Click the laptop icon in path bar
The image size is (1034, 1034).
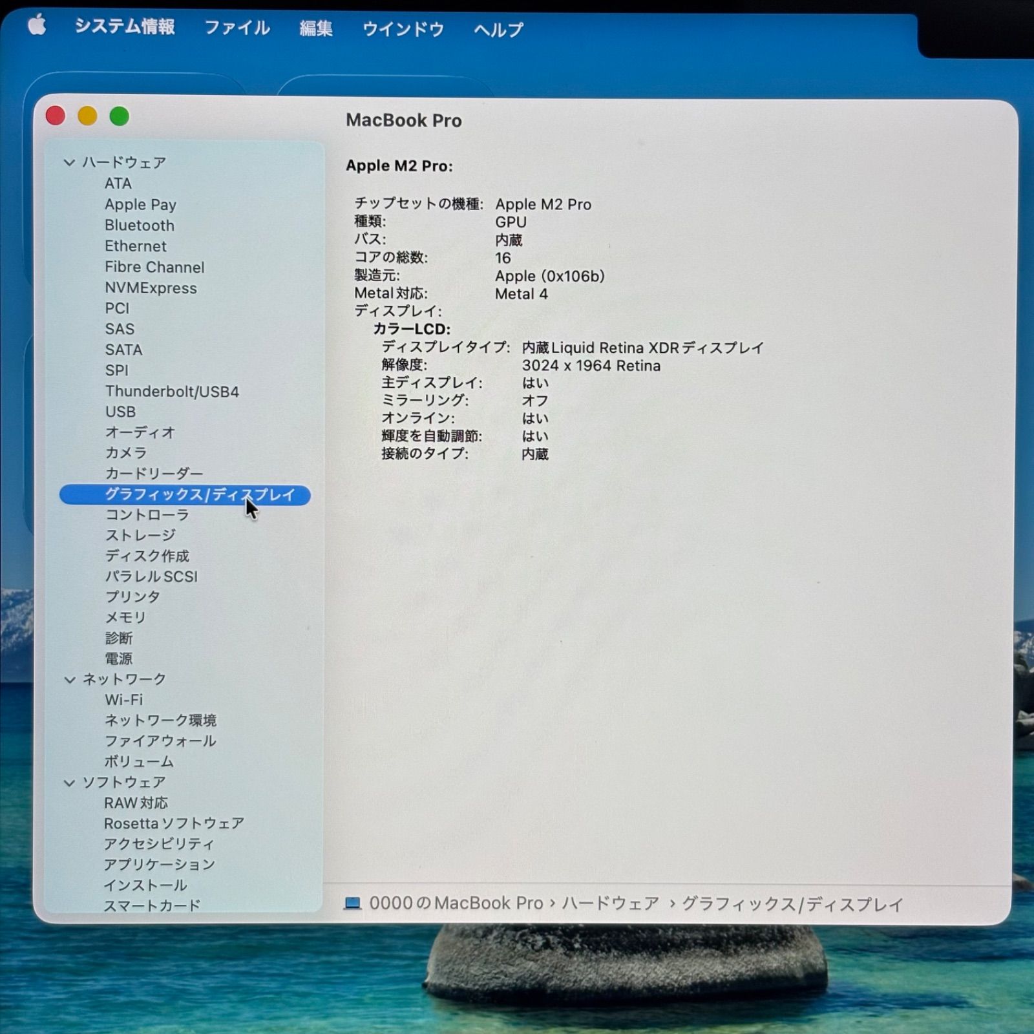(x=353, y=903)
